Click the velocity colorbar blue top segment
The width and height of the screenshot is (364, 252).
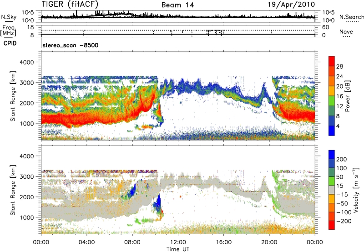332,155
